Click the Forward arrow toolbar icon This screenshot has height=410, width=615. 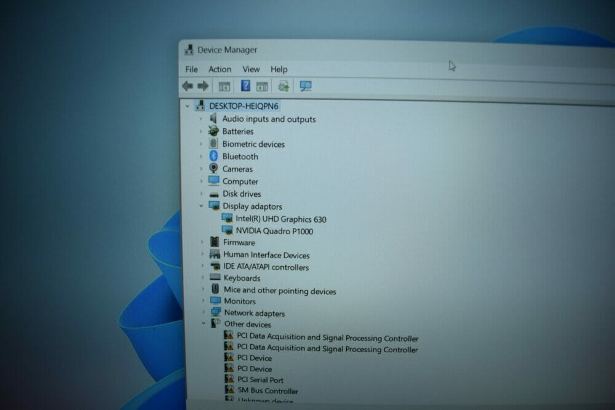(203, 86)
